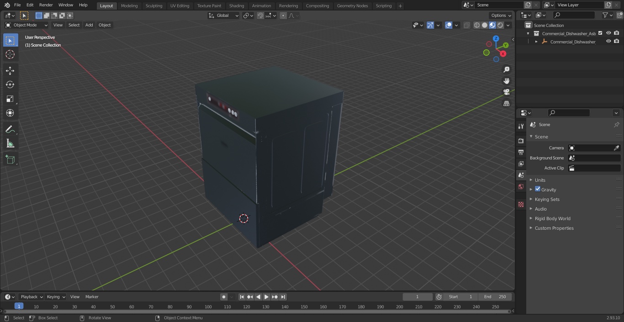The image size is (624, 322).
Task: Exclude Commercial_Dishwasher_Asb collection from view layer
Action: pos(600,33)
